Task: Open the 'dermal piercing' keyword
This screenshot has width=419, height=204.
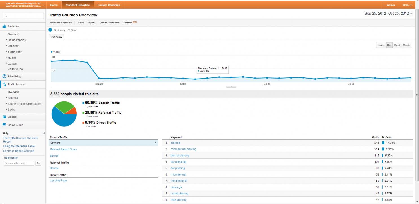Action: pos(180,156)
